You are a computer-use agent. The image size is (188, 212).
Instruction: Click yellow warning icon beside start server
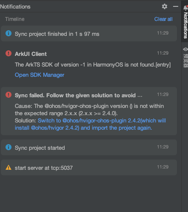(x=9, y=167)
